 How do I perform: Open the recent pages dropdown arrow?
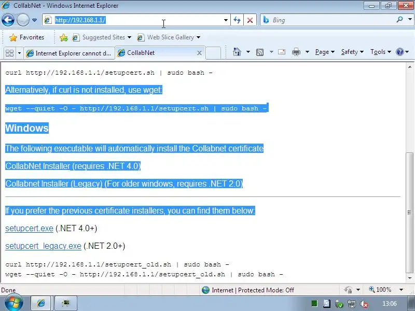click(x=34, y=20)
